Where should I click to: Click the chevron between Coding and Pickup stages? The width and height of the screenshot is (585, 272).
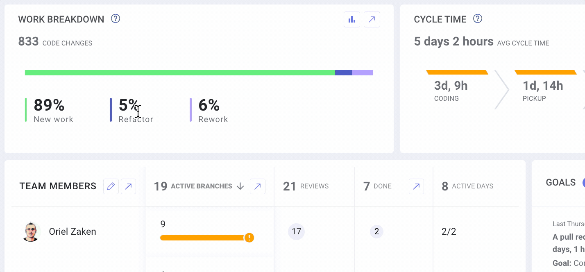502,90
